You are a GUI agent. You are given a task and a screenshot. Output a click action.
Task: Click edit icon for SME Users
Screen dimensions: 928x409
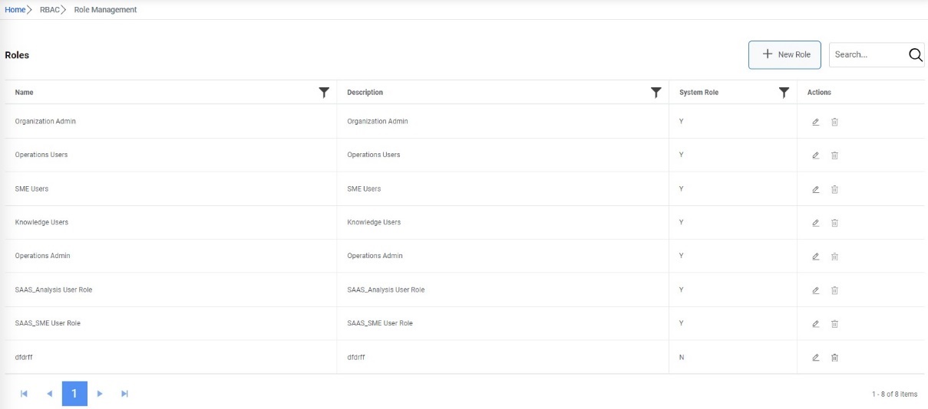coord(816,189)
